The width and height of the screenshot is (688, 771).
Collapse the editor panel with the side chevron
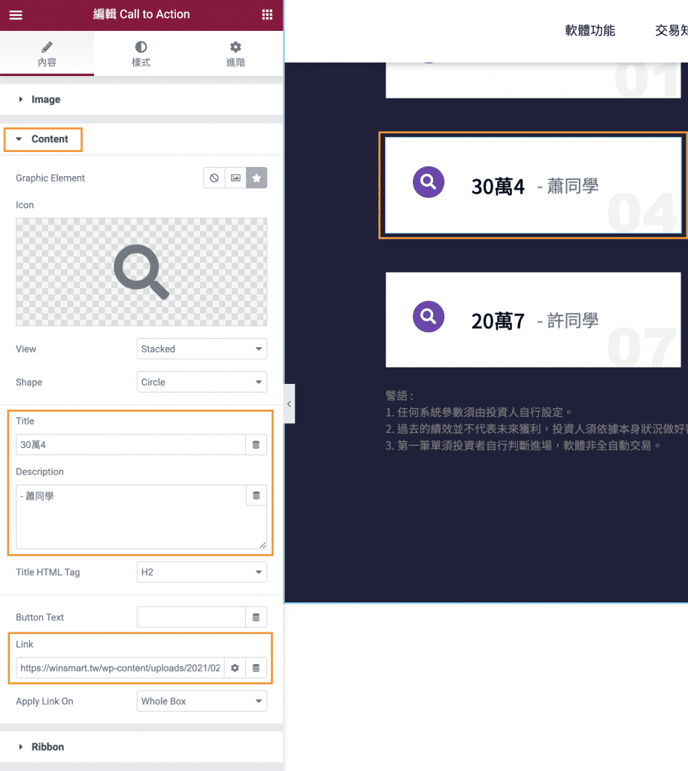click(x=289, y=403)
